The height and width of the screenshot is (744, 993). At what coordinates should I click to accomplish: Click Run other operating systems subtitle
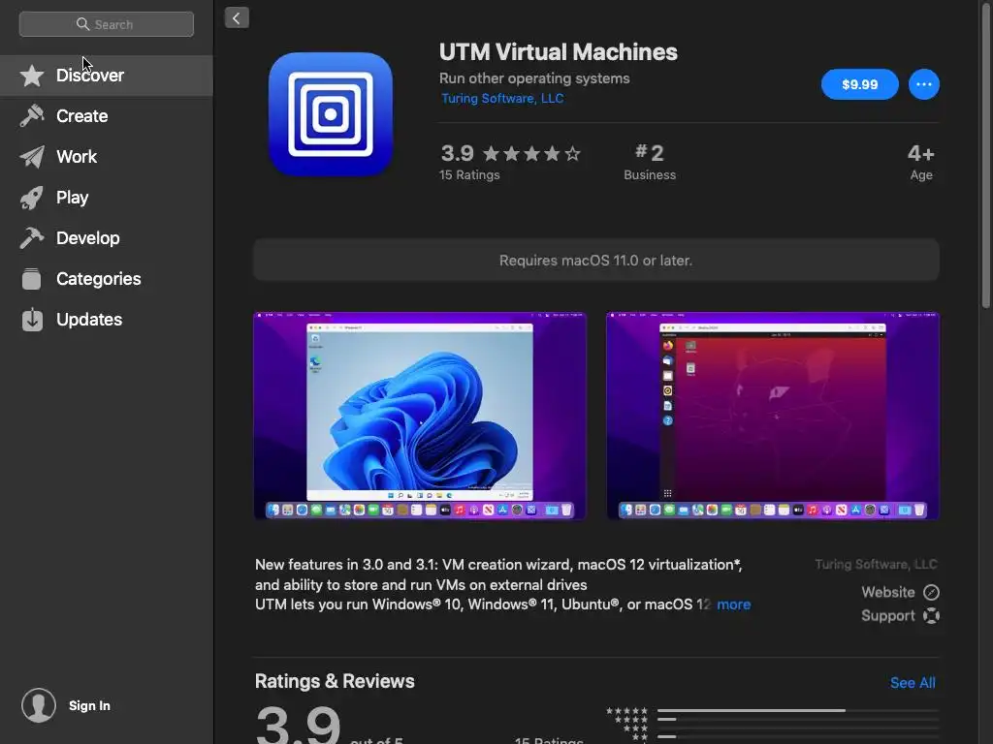tap(534, 78)
